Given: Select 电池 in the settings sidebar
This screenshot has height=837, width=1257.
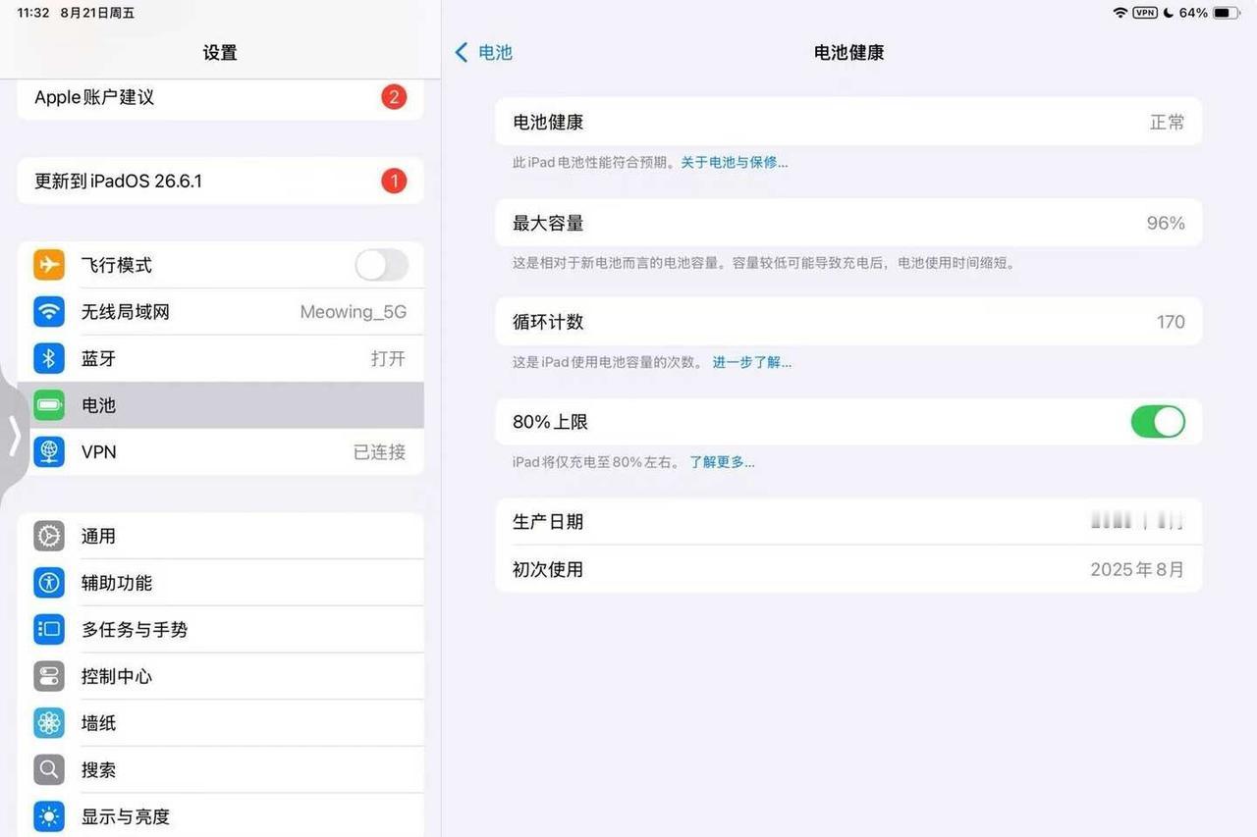Looking at the screenshot, I should tap(220, 405).
